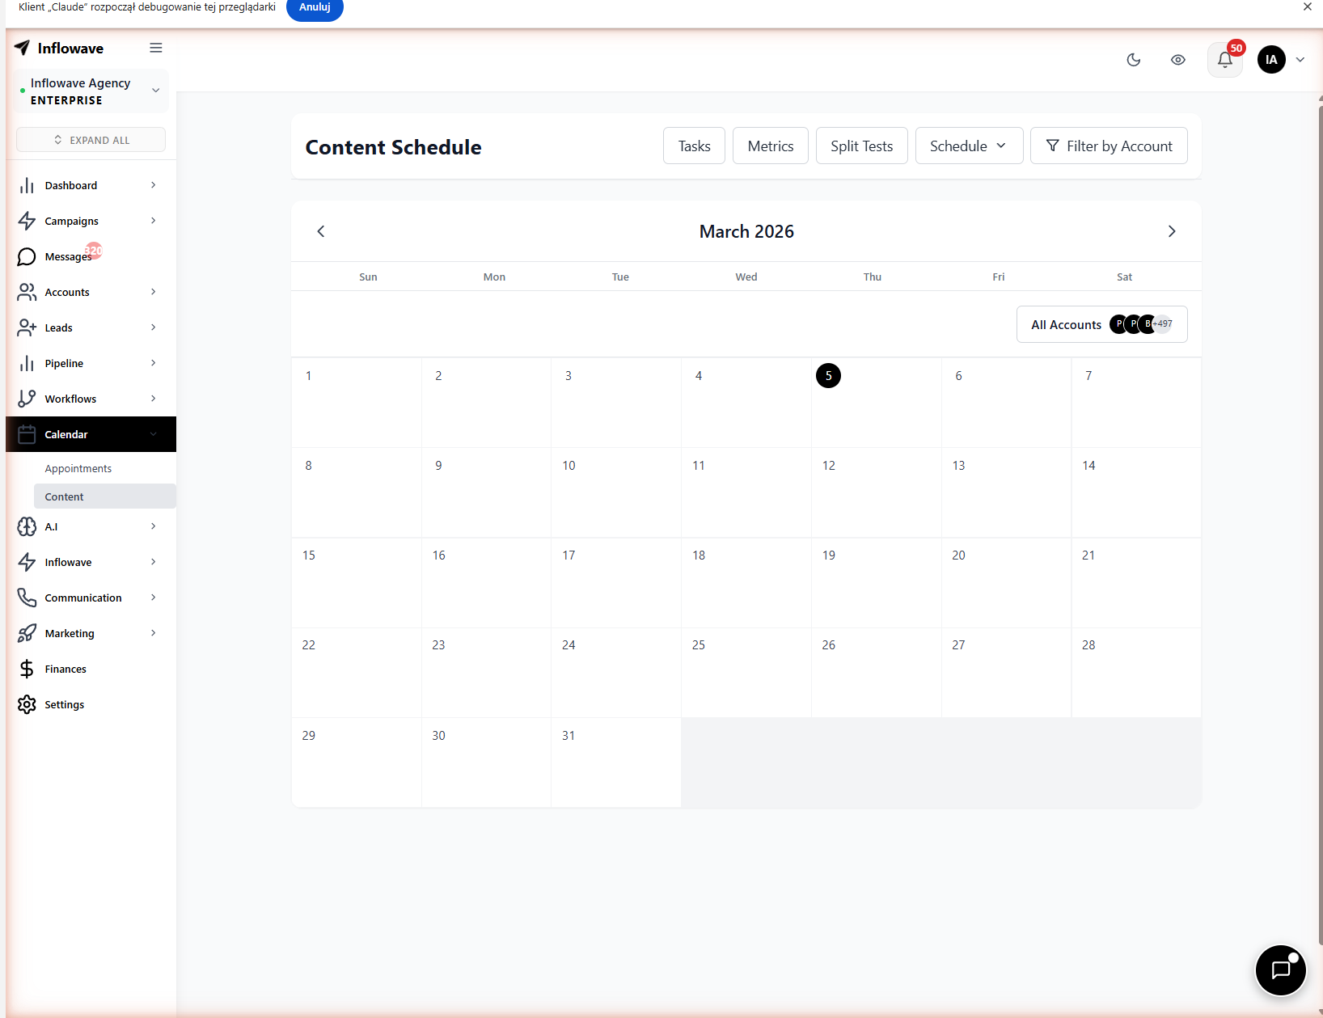Screen dimensions: 1323x1018
Task: Open the notifications bell
Action: coord(1224,60)
